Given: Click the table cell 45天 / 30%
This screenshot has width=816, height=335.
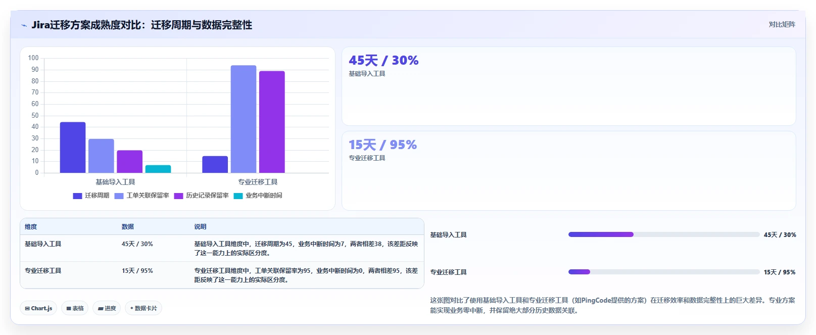Looking at the screenshot, I should 137,244.
